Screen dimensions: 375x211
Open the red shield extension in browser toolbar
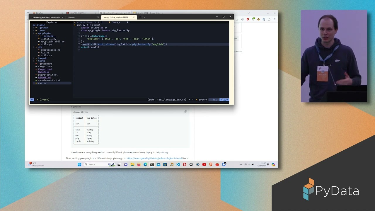[248, 19]
